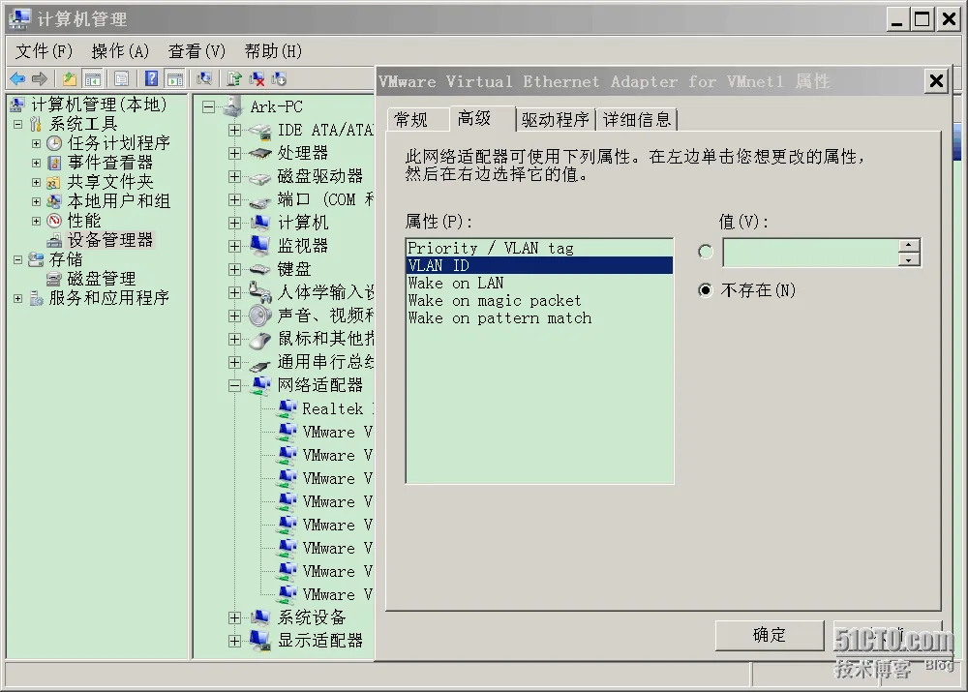Screen dimensions: 968x692
Task: Expand the IDE ATA/ATAPI controllers node
Action: [x=234, y=131]
